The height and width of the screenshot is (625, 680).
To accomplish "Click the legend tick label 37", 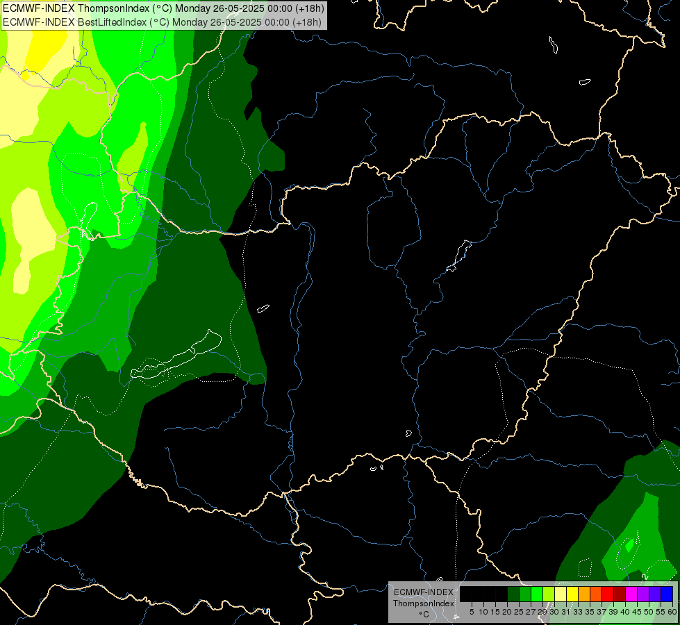I will (602, 612).
